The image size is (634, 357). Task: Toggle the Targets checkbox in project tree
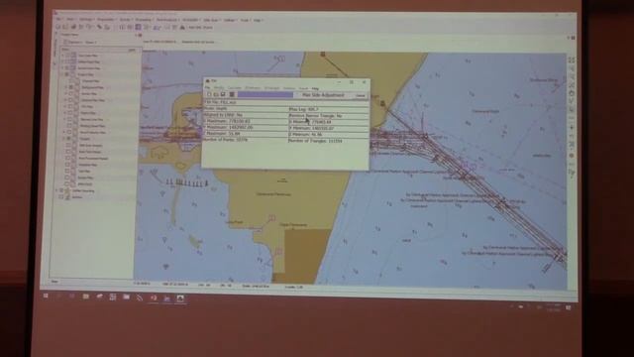(x=68, y=139)
